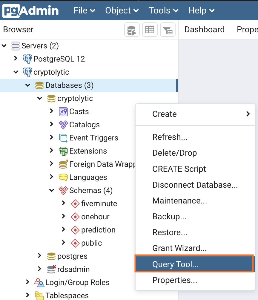Select Disconnect Database... menu entry
258x300 pixels.
pos(195,185)
